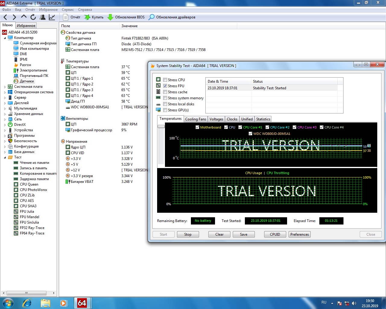Enable the Stress GPU(s) checkbox
This screenshot has height=309, width=386.
165,110
